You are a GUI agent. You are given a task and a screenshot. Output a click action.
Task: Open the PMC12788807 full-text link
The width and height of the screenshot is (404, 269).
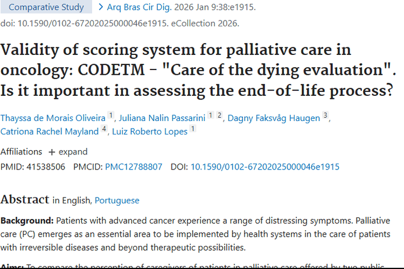[x=134, y=167]
